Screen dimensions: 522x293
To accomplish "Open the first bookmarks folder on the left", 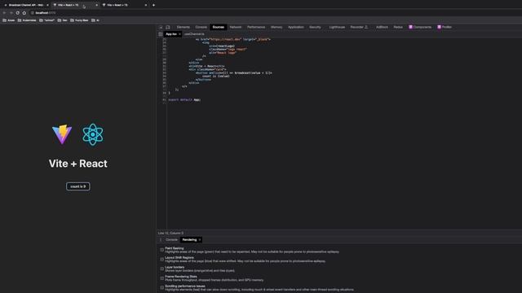I will click(x=9, y=20).
